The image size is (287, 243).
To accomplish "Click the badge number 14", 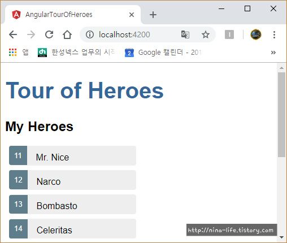I will (x=18, y=228).
